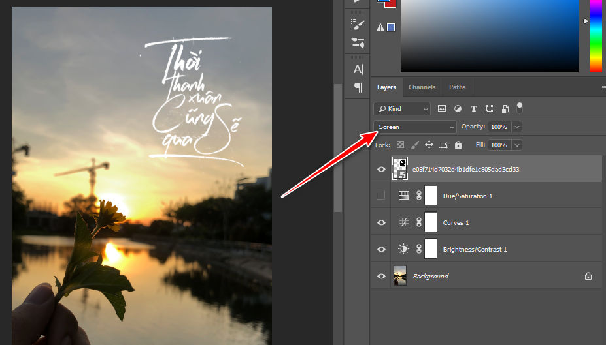The image size is (606, 345).
Task: Click the out-of-gamut warning triangle
Action: (380, 27)
